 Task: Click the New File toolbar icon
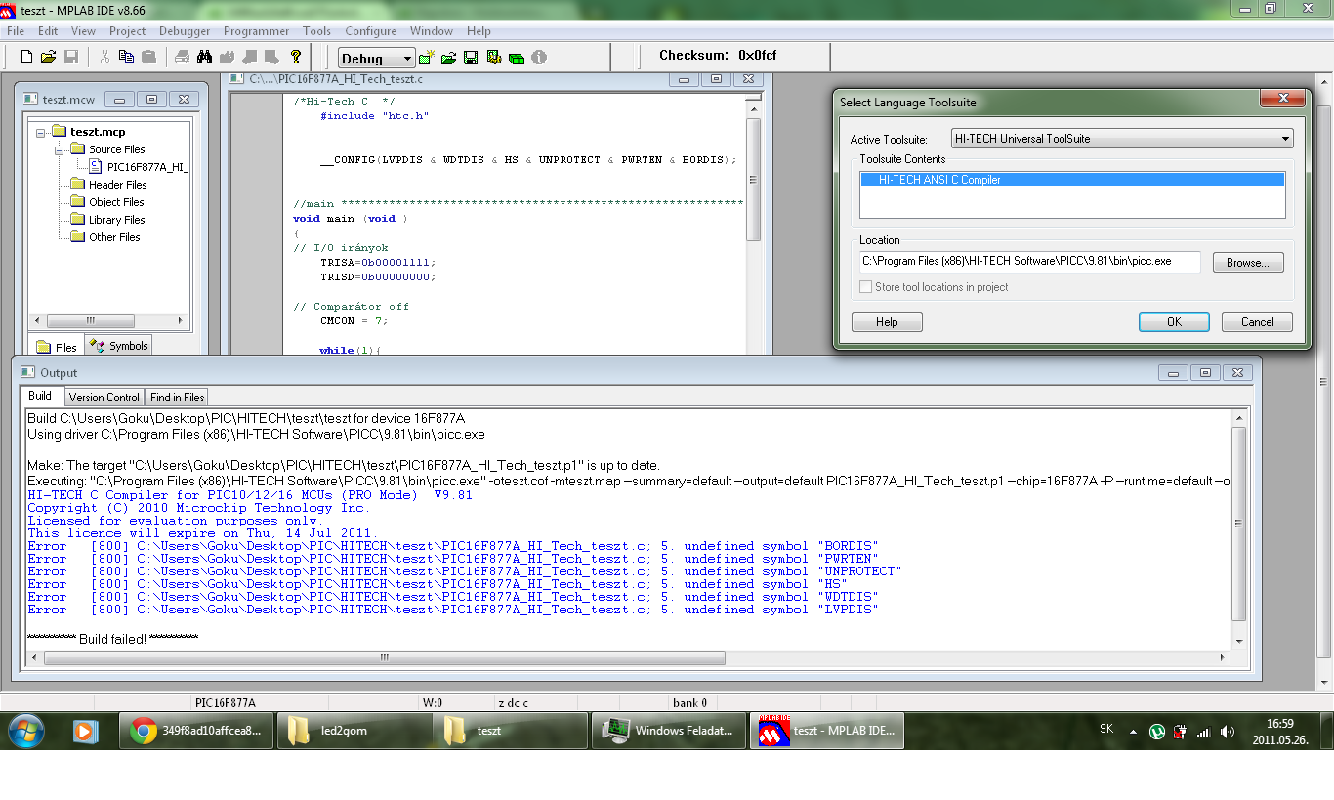pyautogui.click(x=26, y=57)
